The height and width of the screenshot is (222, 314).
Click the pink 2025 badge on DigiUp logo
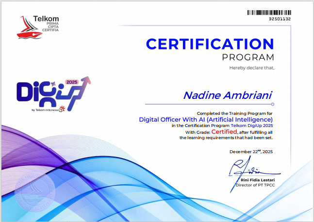72,82
